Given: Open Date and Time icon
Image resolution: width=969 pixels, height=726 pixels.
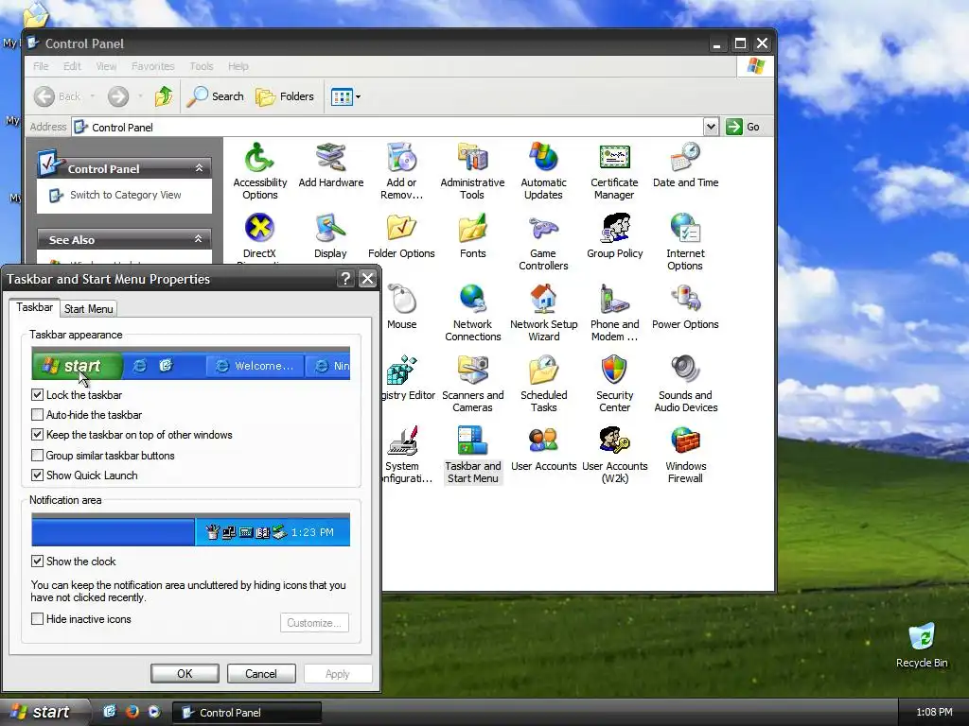Looking at the screenshot, I should click(x=685, y=165).
